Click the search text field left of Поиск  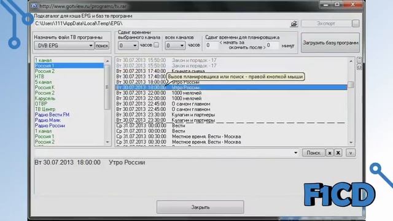point(163,153)
